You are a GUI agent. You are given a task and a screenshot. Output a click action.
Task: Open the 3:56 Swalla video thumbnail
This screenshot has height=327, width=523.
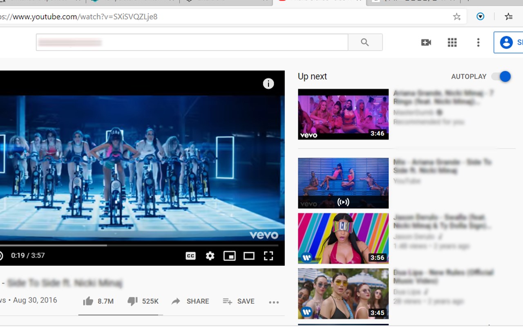click(x=343, y=238)
